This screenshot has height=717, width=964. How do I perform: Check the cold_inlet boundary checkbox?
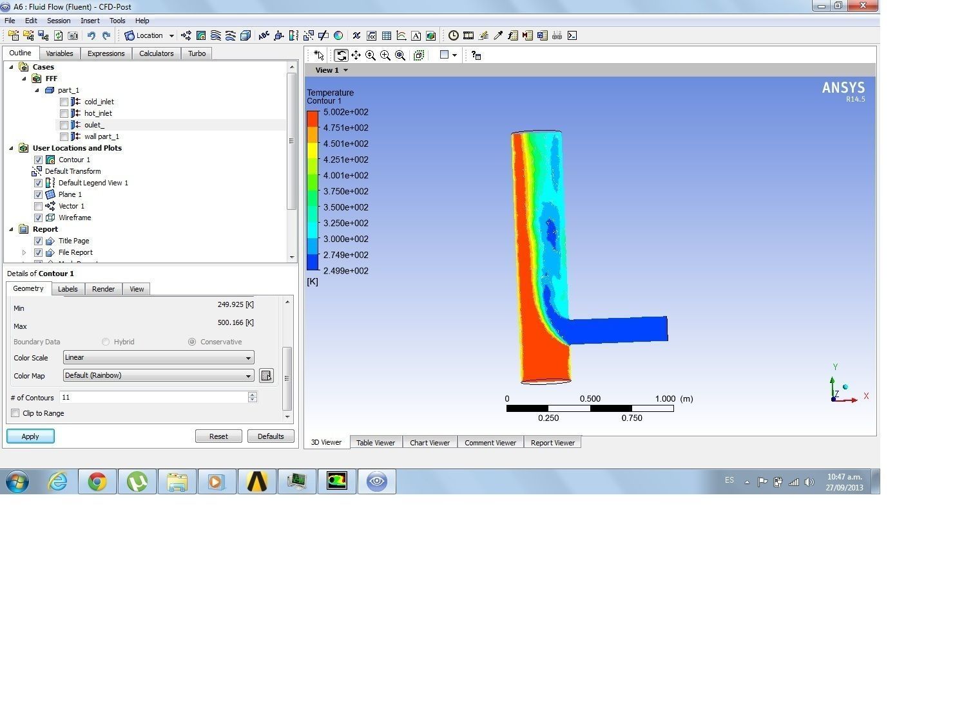64,102
